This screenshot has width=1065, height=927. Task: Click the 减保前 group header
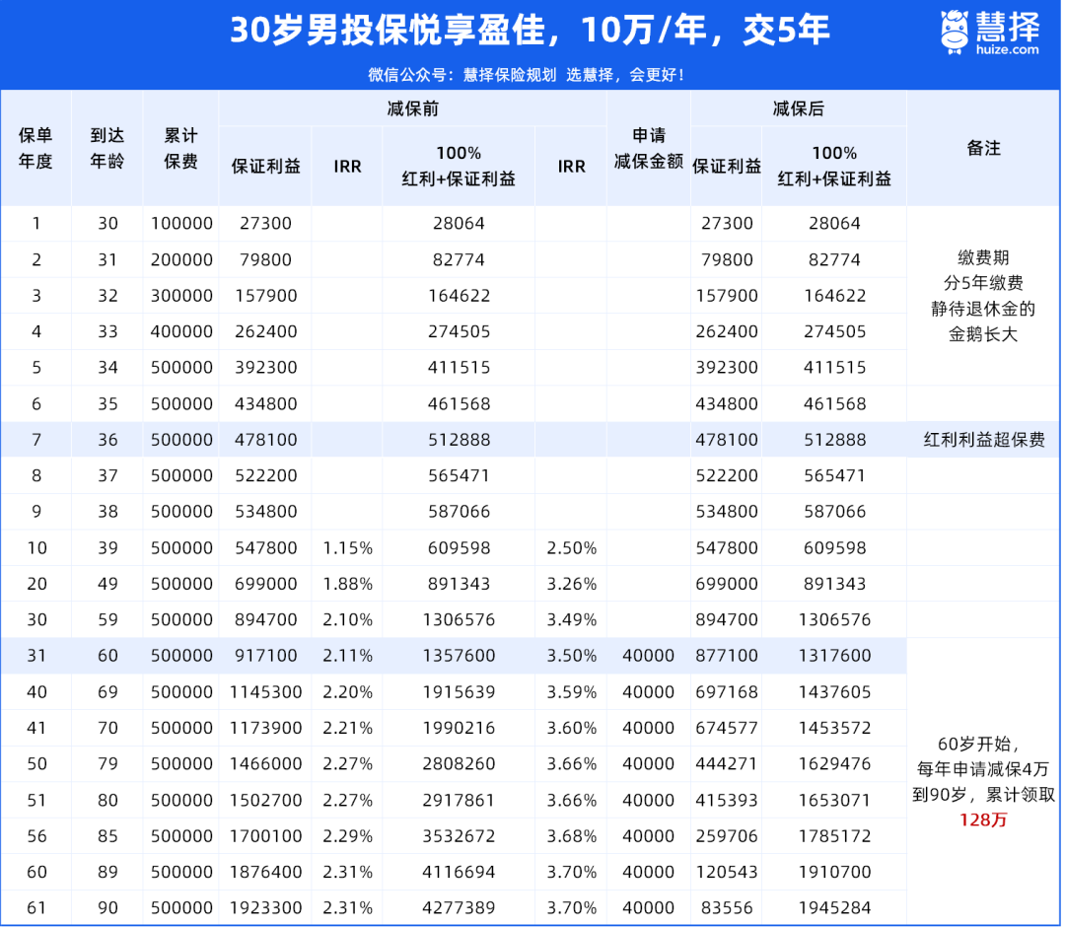click(412, 108)
